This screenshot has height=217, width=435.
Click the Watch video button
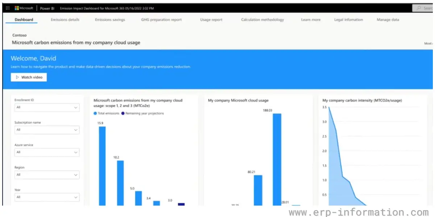pos(29,77)
